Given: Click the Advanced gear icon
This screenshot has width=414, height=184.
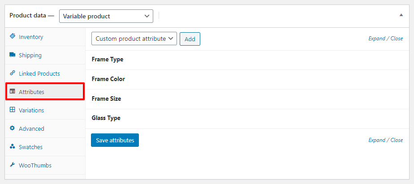Looking at the screenshot, I should click(13, 128).
